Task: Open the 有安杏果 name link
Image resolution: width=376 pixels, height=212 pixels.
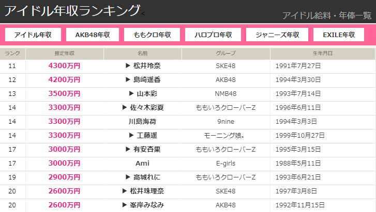Action: click(147, 149)
